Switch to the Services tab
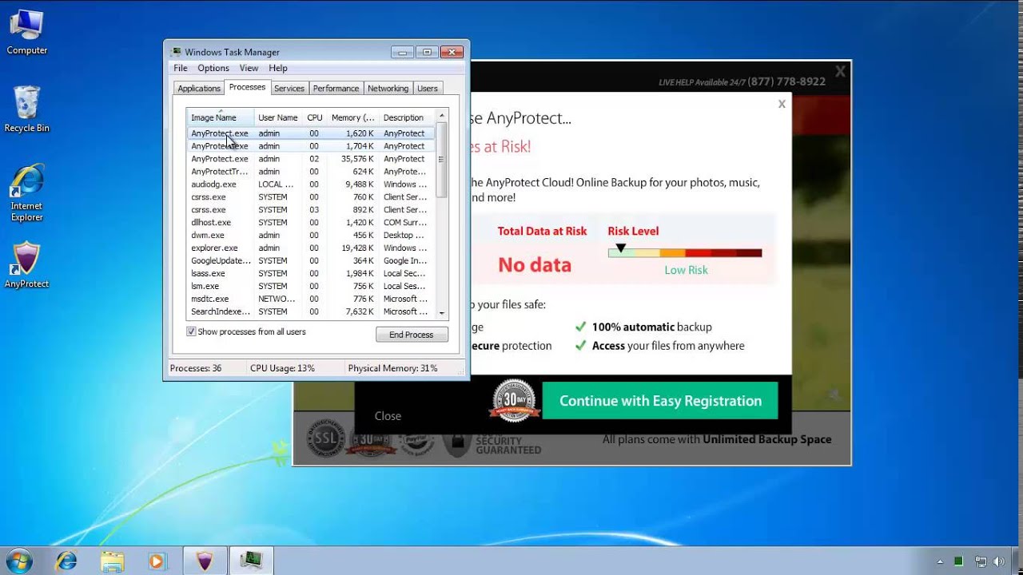This screenshot has width=1023, height=575. click(289, 89)
